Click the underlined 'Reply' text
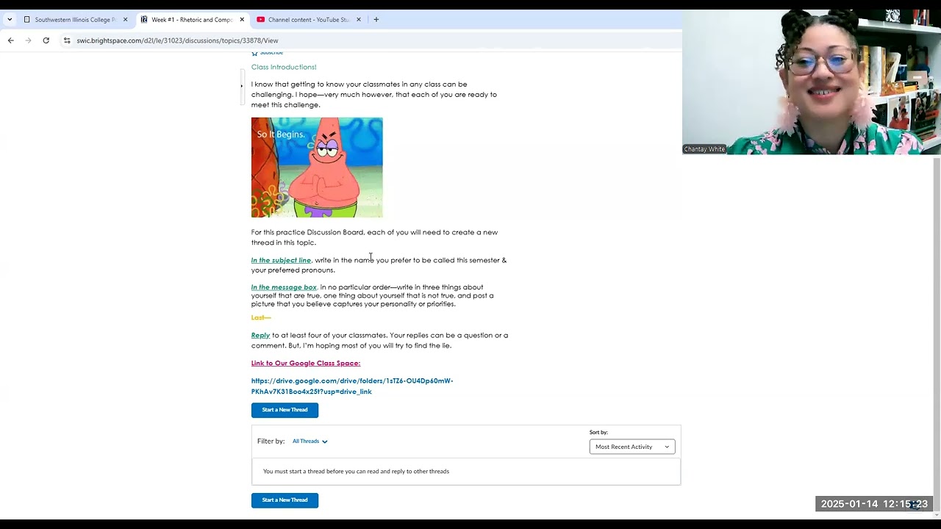 [261, 335]
